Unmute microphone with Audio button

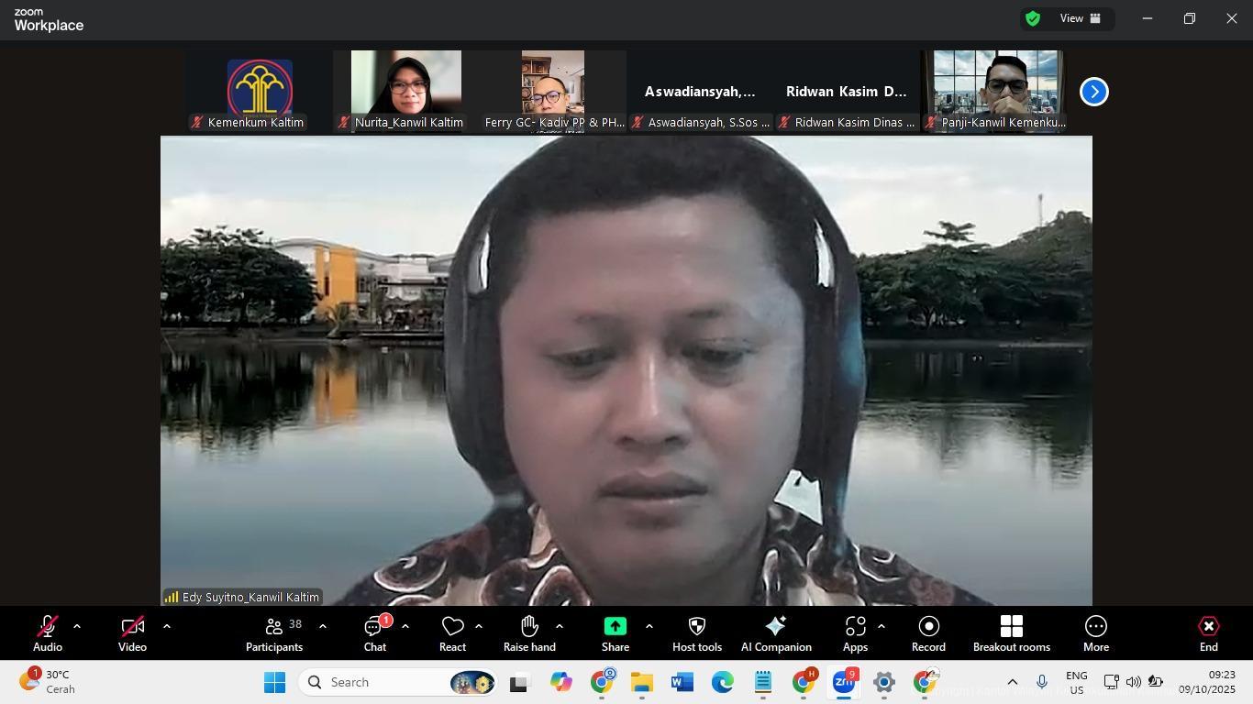(48, 633)
